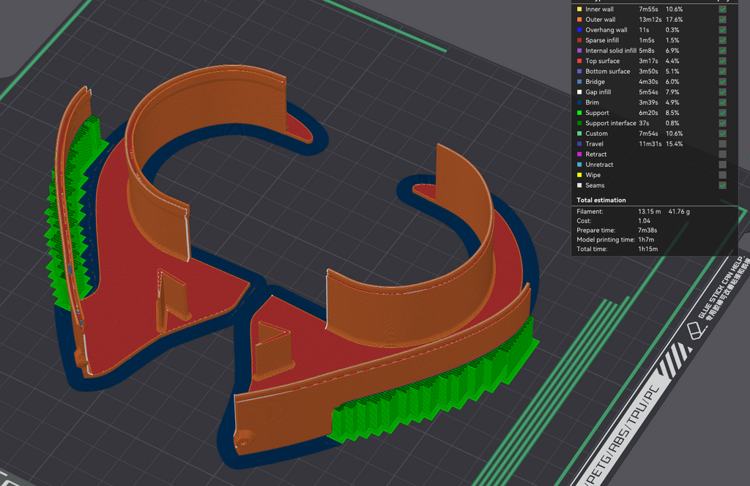Click the Bottom surface color swatch
The height and width of the screenshot is (486, 750).
[579, 71]
